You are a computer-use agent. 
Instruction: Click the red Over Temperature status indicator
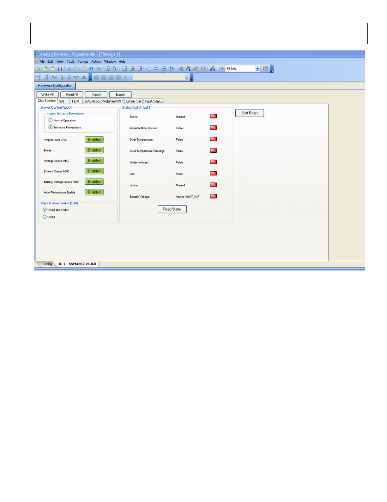pos(214,139)
